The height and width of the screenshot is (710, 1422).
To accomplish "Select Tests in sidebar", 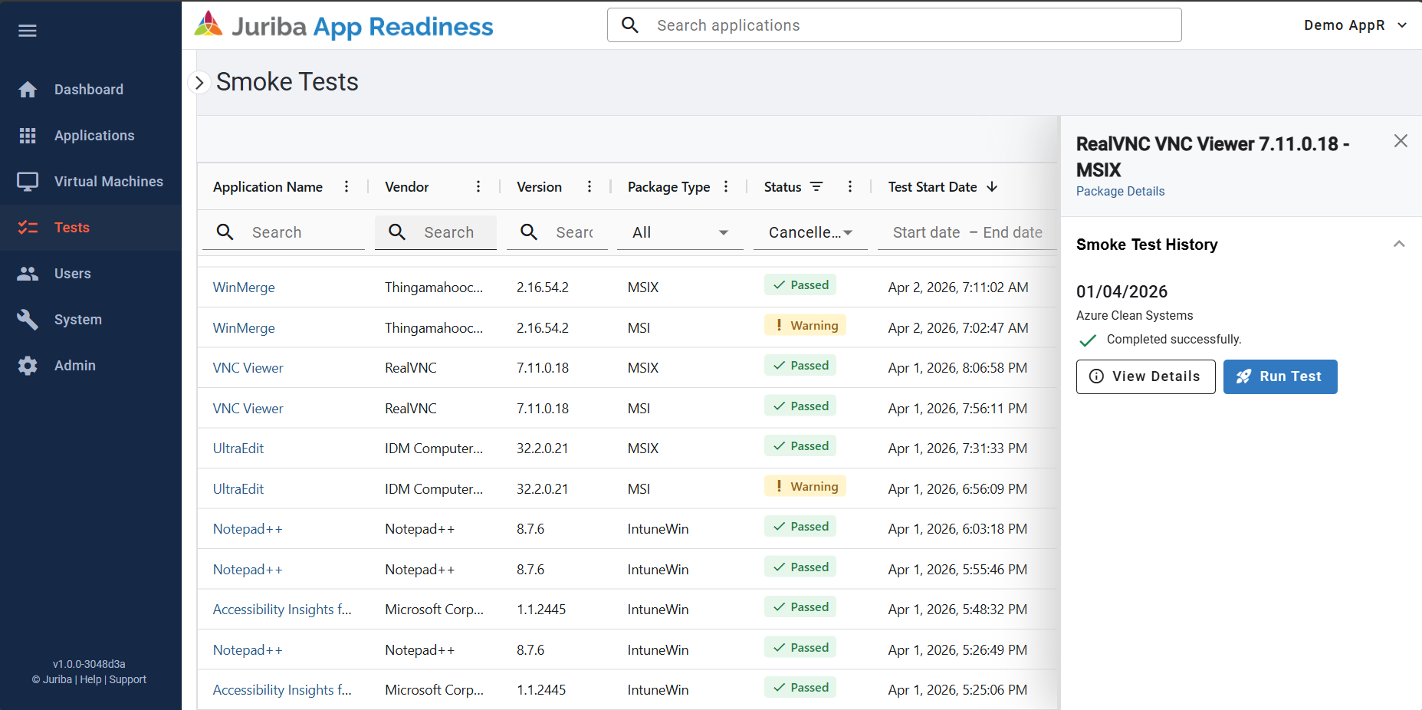I will [90, 228].
